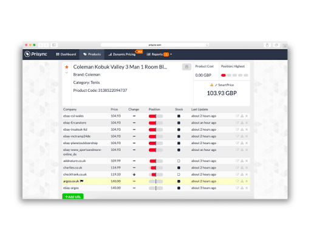This screenshot has height=239, width=311.
Task: Set alert for ebay-mctramp24de row
Action: [242, 136]
